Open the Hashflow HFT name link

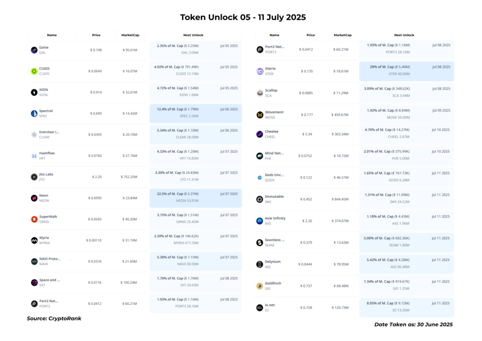(47, 153)
